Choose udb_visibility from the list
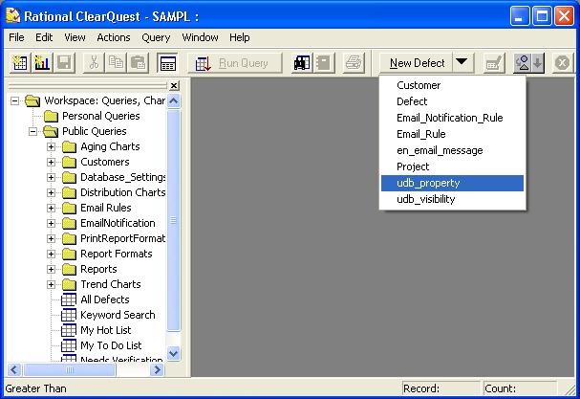 coord(452,199)
